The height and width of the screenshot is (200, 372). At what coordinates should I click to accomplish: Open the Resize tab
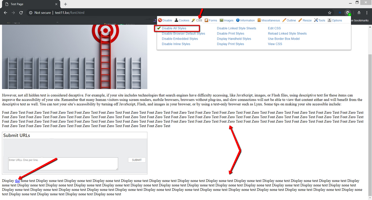(x=305, y=20)
